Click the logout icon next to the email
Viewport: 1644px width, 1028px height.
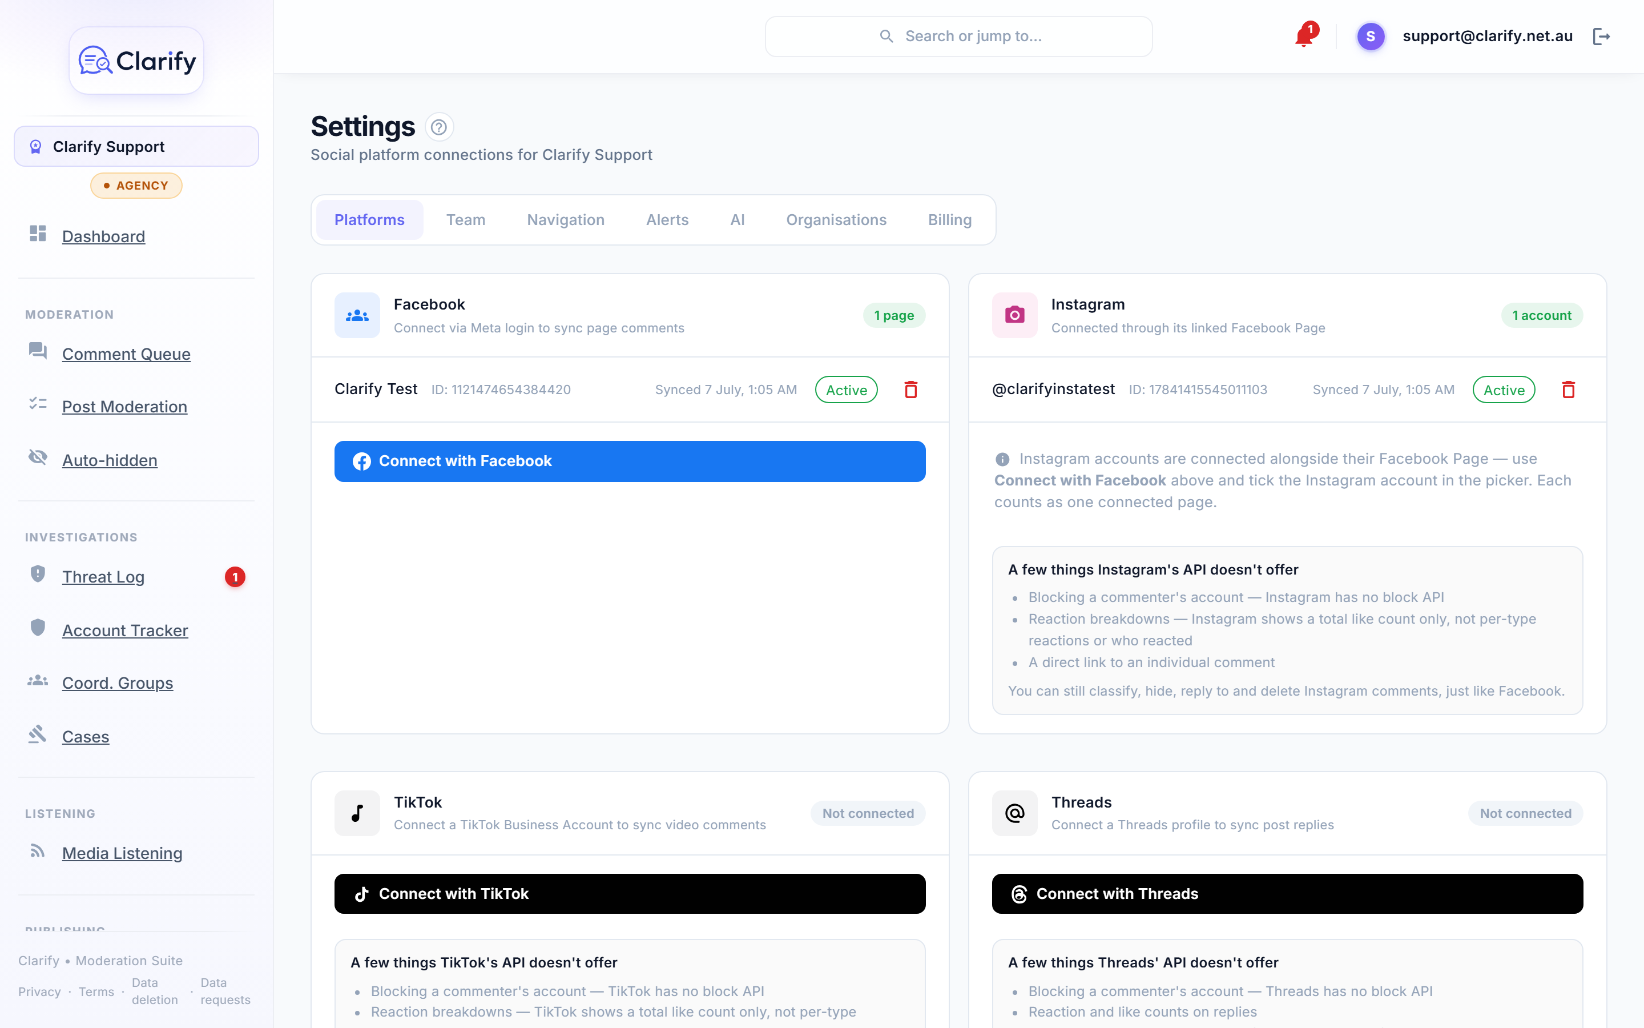coord(1601,36)
